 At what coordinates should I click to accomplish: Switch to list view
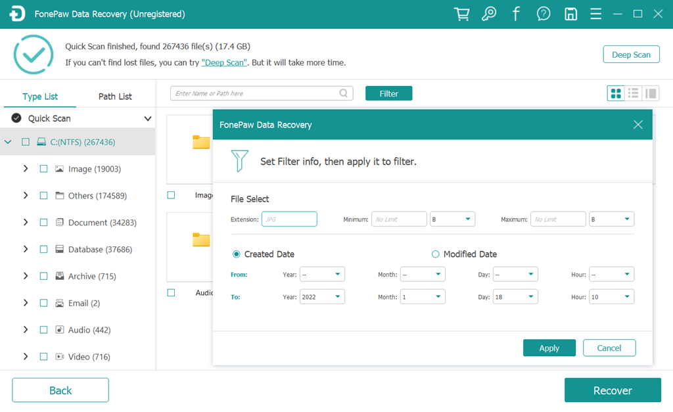tap(633, 93)
